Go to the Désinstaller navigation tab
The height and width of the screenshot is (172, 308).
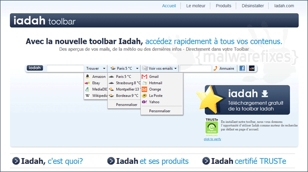coord(253,6)
